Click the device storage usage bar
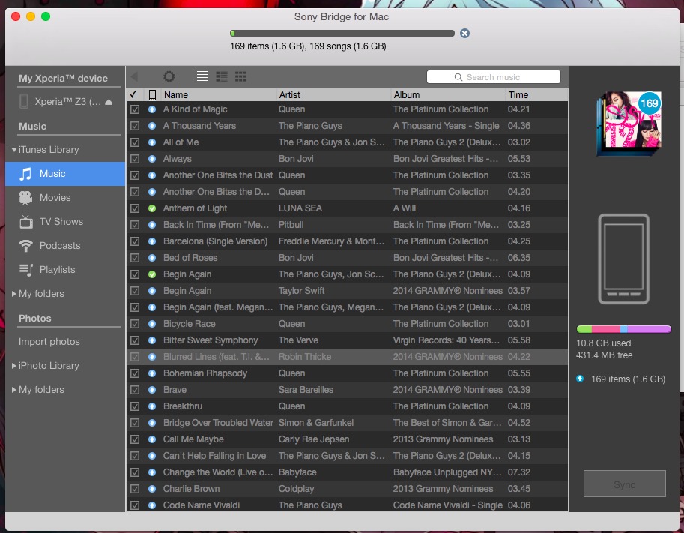684x533 pixels. tap(624, 329)
